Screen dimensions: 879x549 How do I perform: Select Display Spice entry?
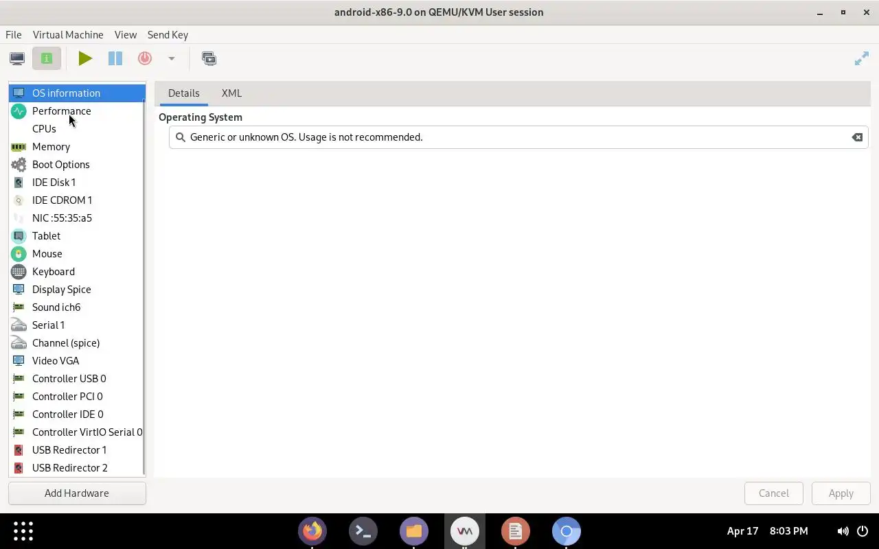pyautogui.click(x=77, y=289)
